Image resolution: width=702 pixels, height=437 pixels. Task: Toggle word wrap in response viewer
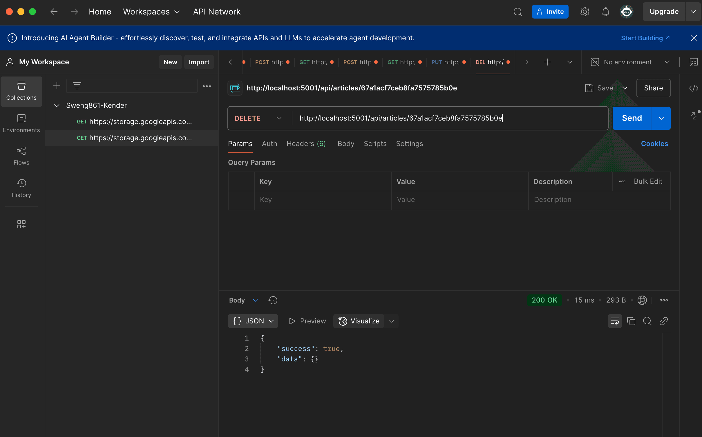[615, 321]
